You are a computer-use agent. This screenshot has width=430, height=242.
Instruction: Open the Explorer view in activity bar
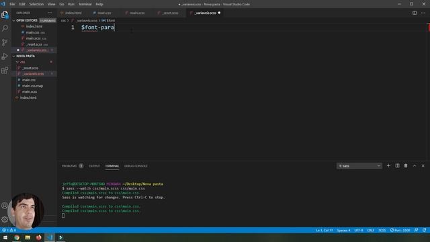point(5,15)
